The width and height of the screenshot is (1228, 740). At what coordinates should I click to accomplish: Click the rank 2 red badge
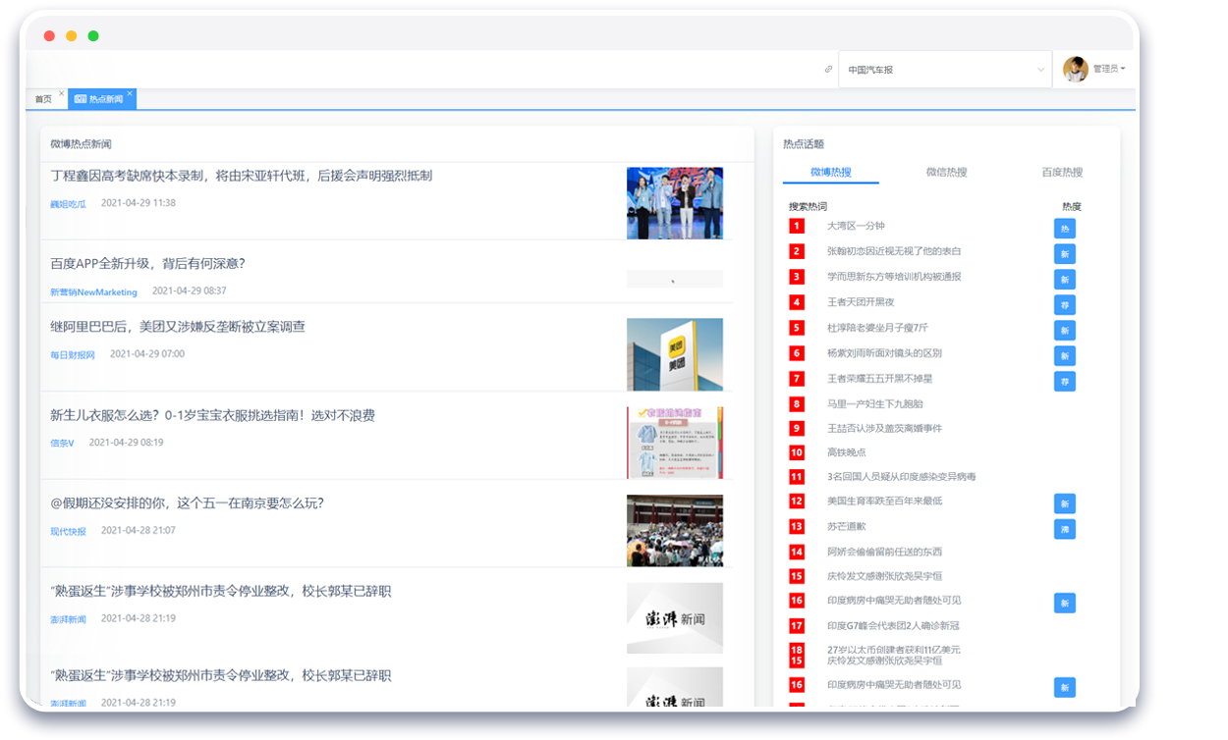coord(797,251)
